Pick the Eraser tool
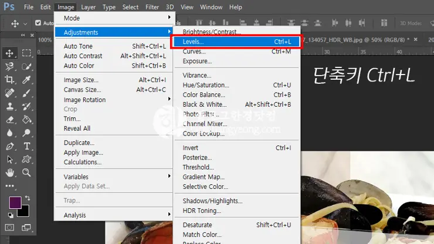Screen dimensions: 434x244 (x=10, y=120)
